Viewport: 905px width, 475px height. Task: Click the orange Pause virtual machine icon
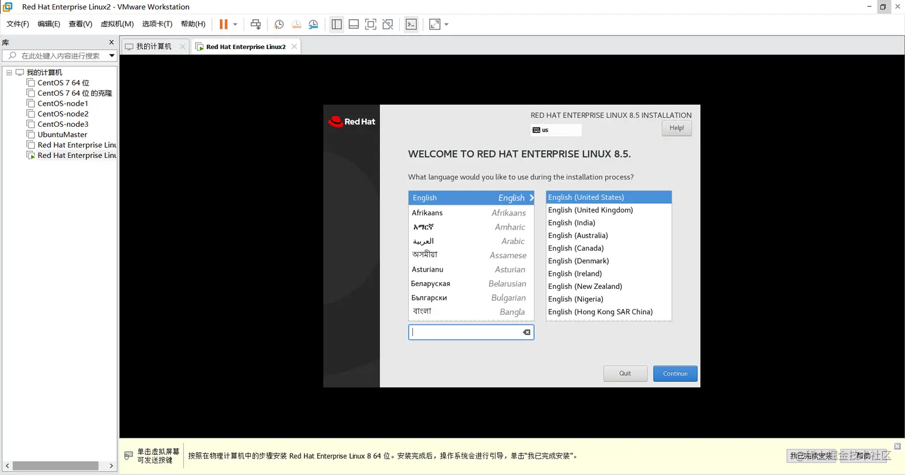coord(223,25)
